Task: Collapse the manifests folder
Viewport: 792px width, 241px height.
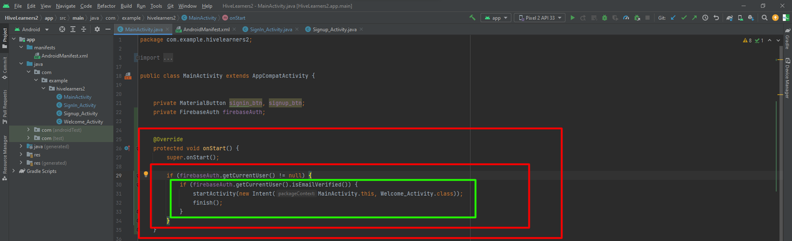Action: point(22,48)
